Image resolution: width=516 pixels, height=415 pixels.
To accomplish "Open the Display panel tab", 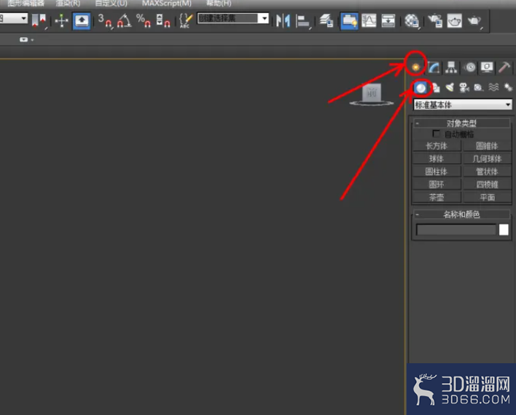I will point(487,67).
